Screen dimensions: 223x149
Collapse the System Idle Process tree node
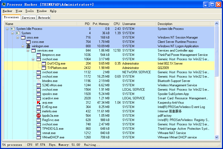(x=7, y=29)
